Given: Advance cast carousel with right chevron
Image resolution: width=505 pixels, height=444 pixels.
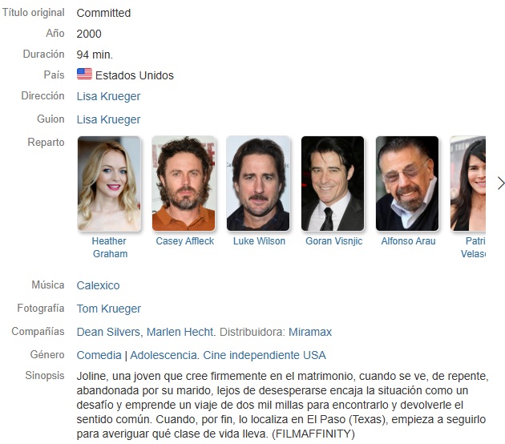Looking at the screenshot, I should tap(500, 184).
